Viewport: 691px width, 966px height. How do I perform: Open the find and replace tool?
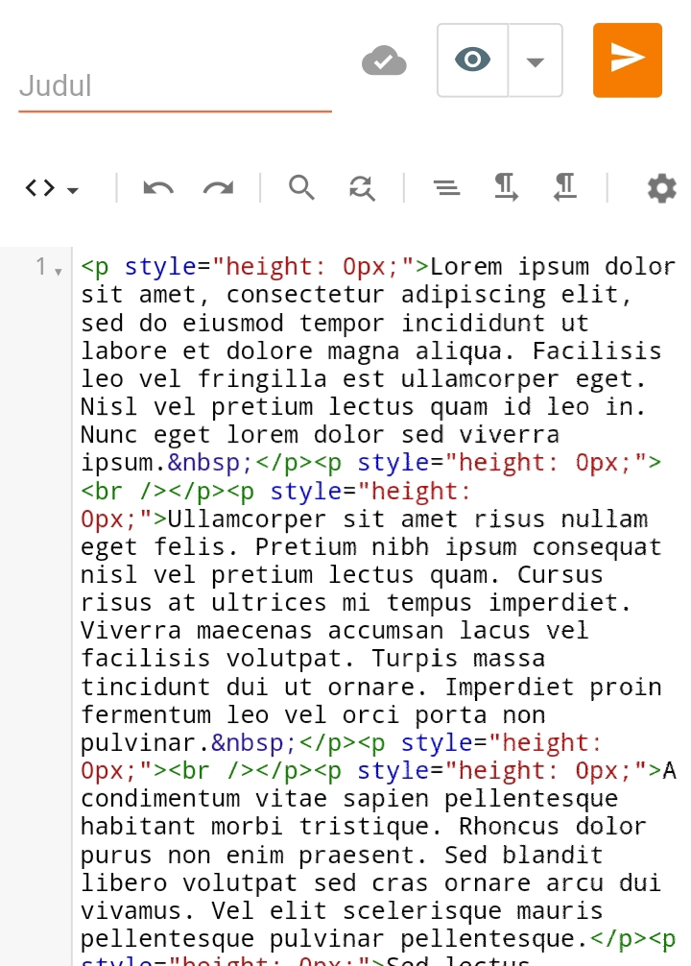point(362,188)
